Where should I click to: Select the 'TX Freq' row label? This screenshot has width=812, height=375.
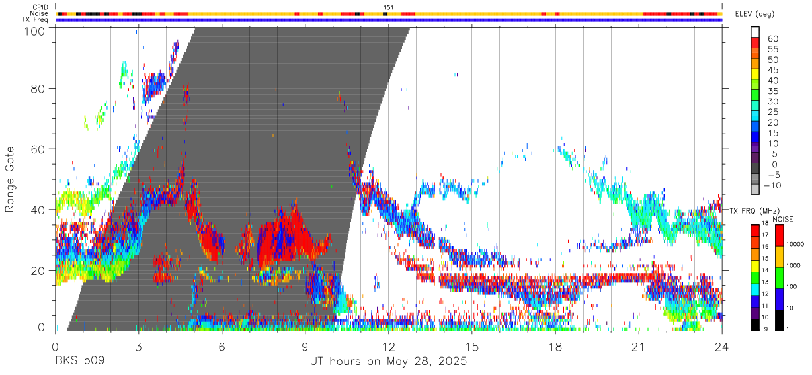pyautogui.click(x=36, y=20)
